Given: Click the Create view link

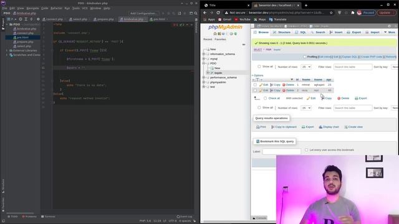Looking at the screenshot, I should [x=353, y=127].
